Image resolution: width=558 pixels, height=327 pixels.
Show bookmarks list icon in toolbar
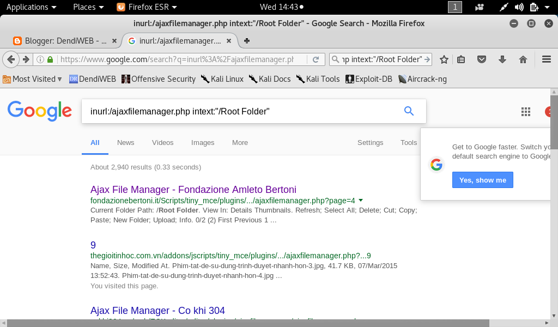(x=461, y=59)
